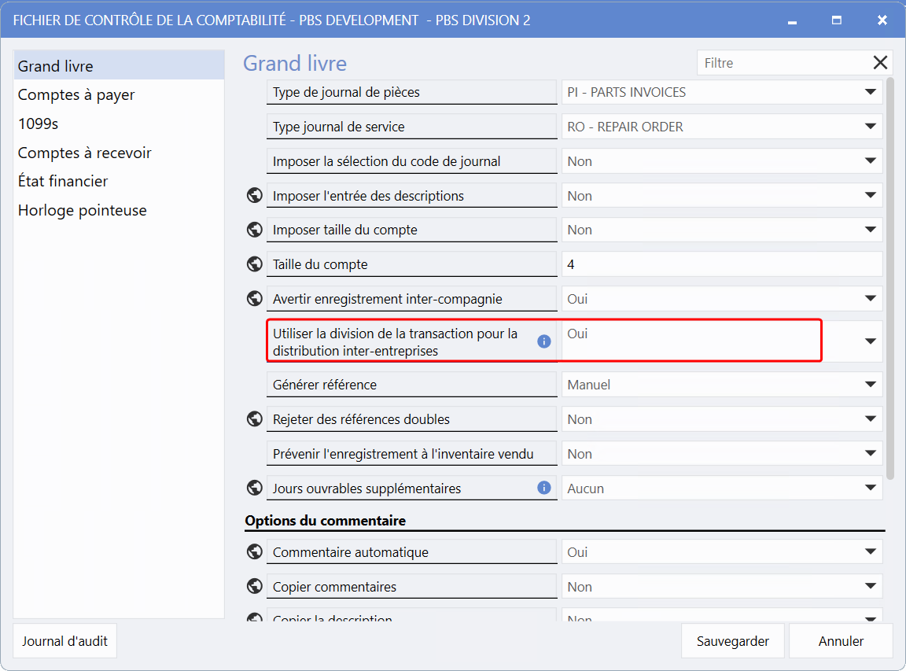Click globe icon next to Imposer taille du compte
Viewport: 906px width, 671px height.
coord(254,230)
